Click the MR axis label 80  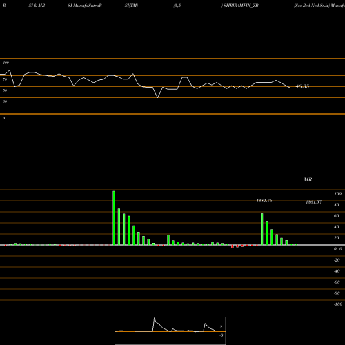[337, 205]
